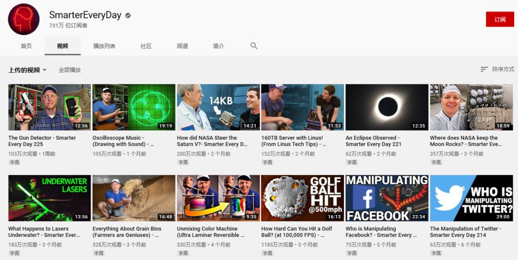
Task: Click '330万次观看 • 4 个月前' text
Action: click(x=204, y=245)
